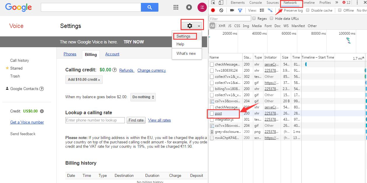
Task: Expand more DevTools tabs chevron
Action: coord(336,3)
